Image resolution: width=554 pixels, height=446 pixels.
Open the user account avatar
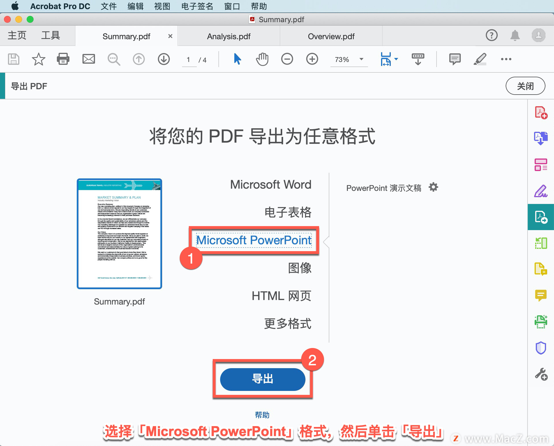click(x=539, y=35)
